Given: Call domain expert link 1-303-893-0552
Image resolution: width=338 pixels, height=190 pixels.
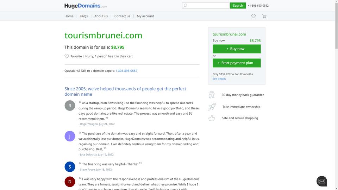Looking at the screenshot, I should [126, 71].
